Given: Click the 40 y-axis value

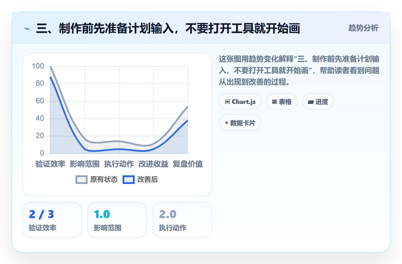Looking at the screenshot, I should click(40, 118).
